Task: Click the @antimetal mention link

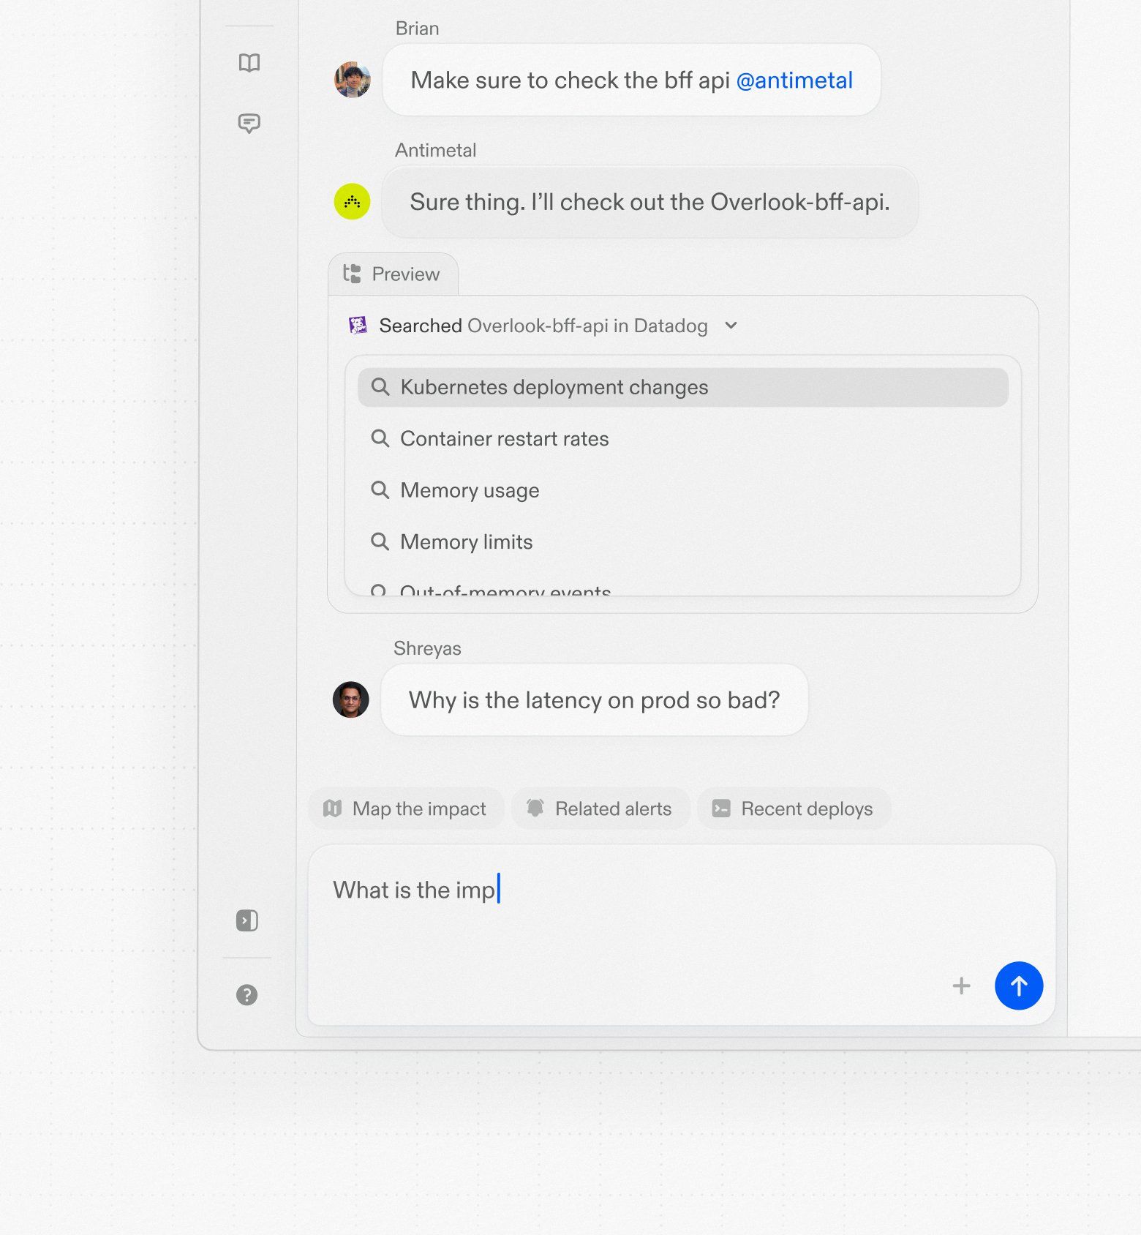Action: click(x=794, y=80)
